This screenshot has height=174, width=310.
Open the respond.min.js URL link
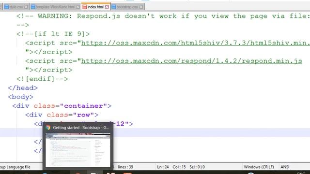[x=192, y=61]
